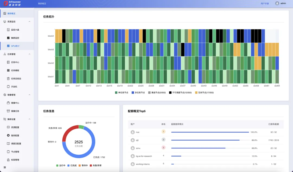Click the 集群监控 chart icon
Viewport: 293px width, 172px height.
click(x=8, y=38)
